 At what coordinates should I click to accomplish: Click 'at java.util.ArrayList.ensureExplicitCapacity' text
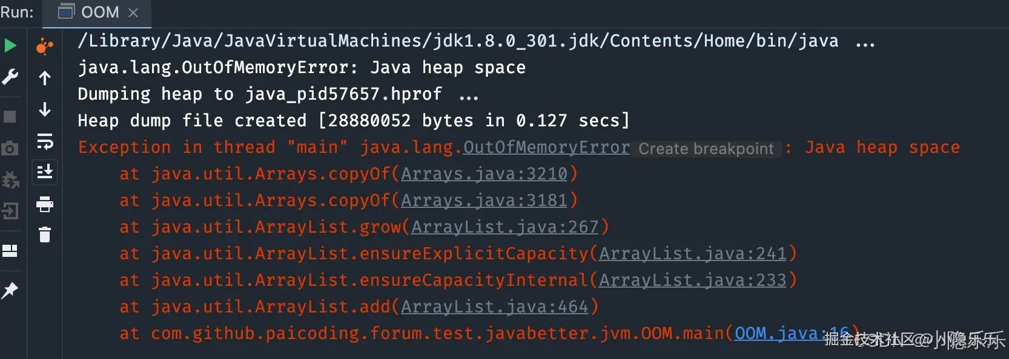click(x=354, y=254)
